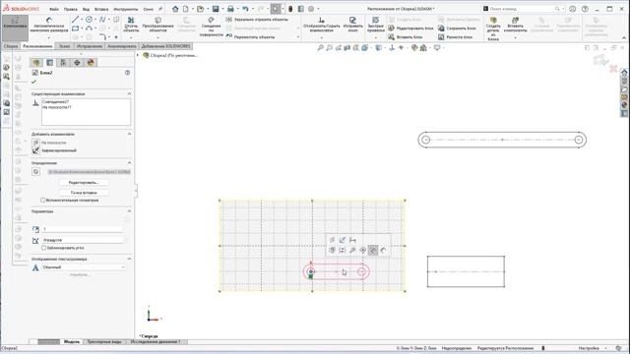The image size is (630, 354).
Task: Expand the Сборка2 tree in the viewport
Action: 138,55
